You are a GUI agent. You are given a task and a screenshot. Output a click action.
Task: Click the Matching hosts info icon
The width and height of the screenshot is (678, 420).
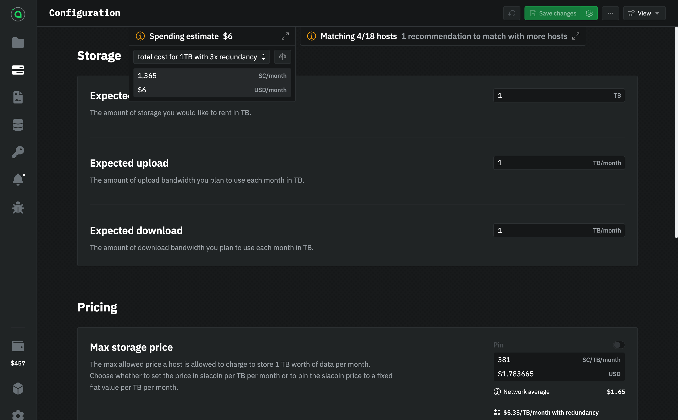[x=312, y=36]
